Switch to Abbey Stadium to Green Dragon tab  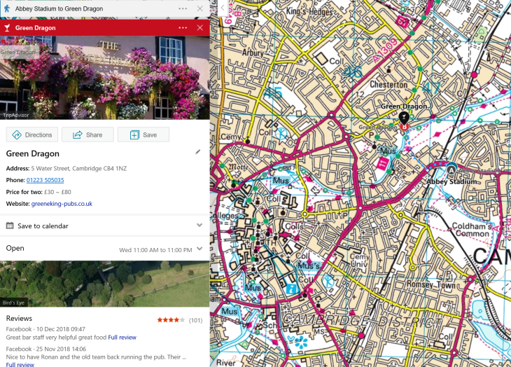point(70,8)
